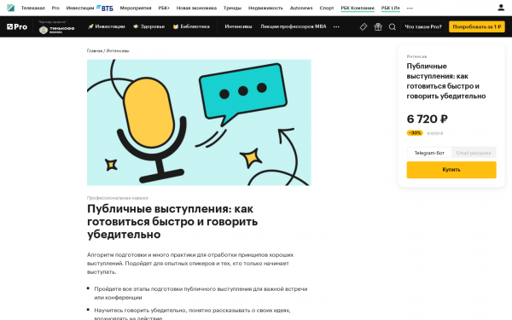
Task: Open the Tinkoff Business partner logo
Action: [x=57, y=29]
